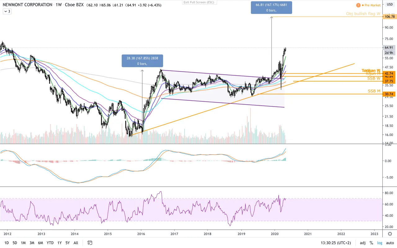Screen dimensions: 397x248
Task: Select the 5Y time range
Action: [x=68, y=243]
